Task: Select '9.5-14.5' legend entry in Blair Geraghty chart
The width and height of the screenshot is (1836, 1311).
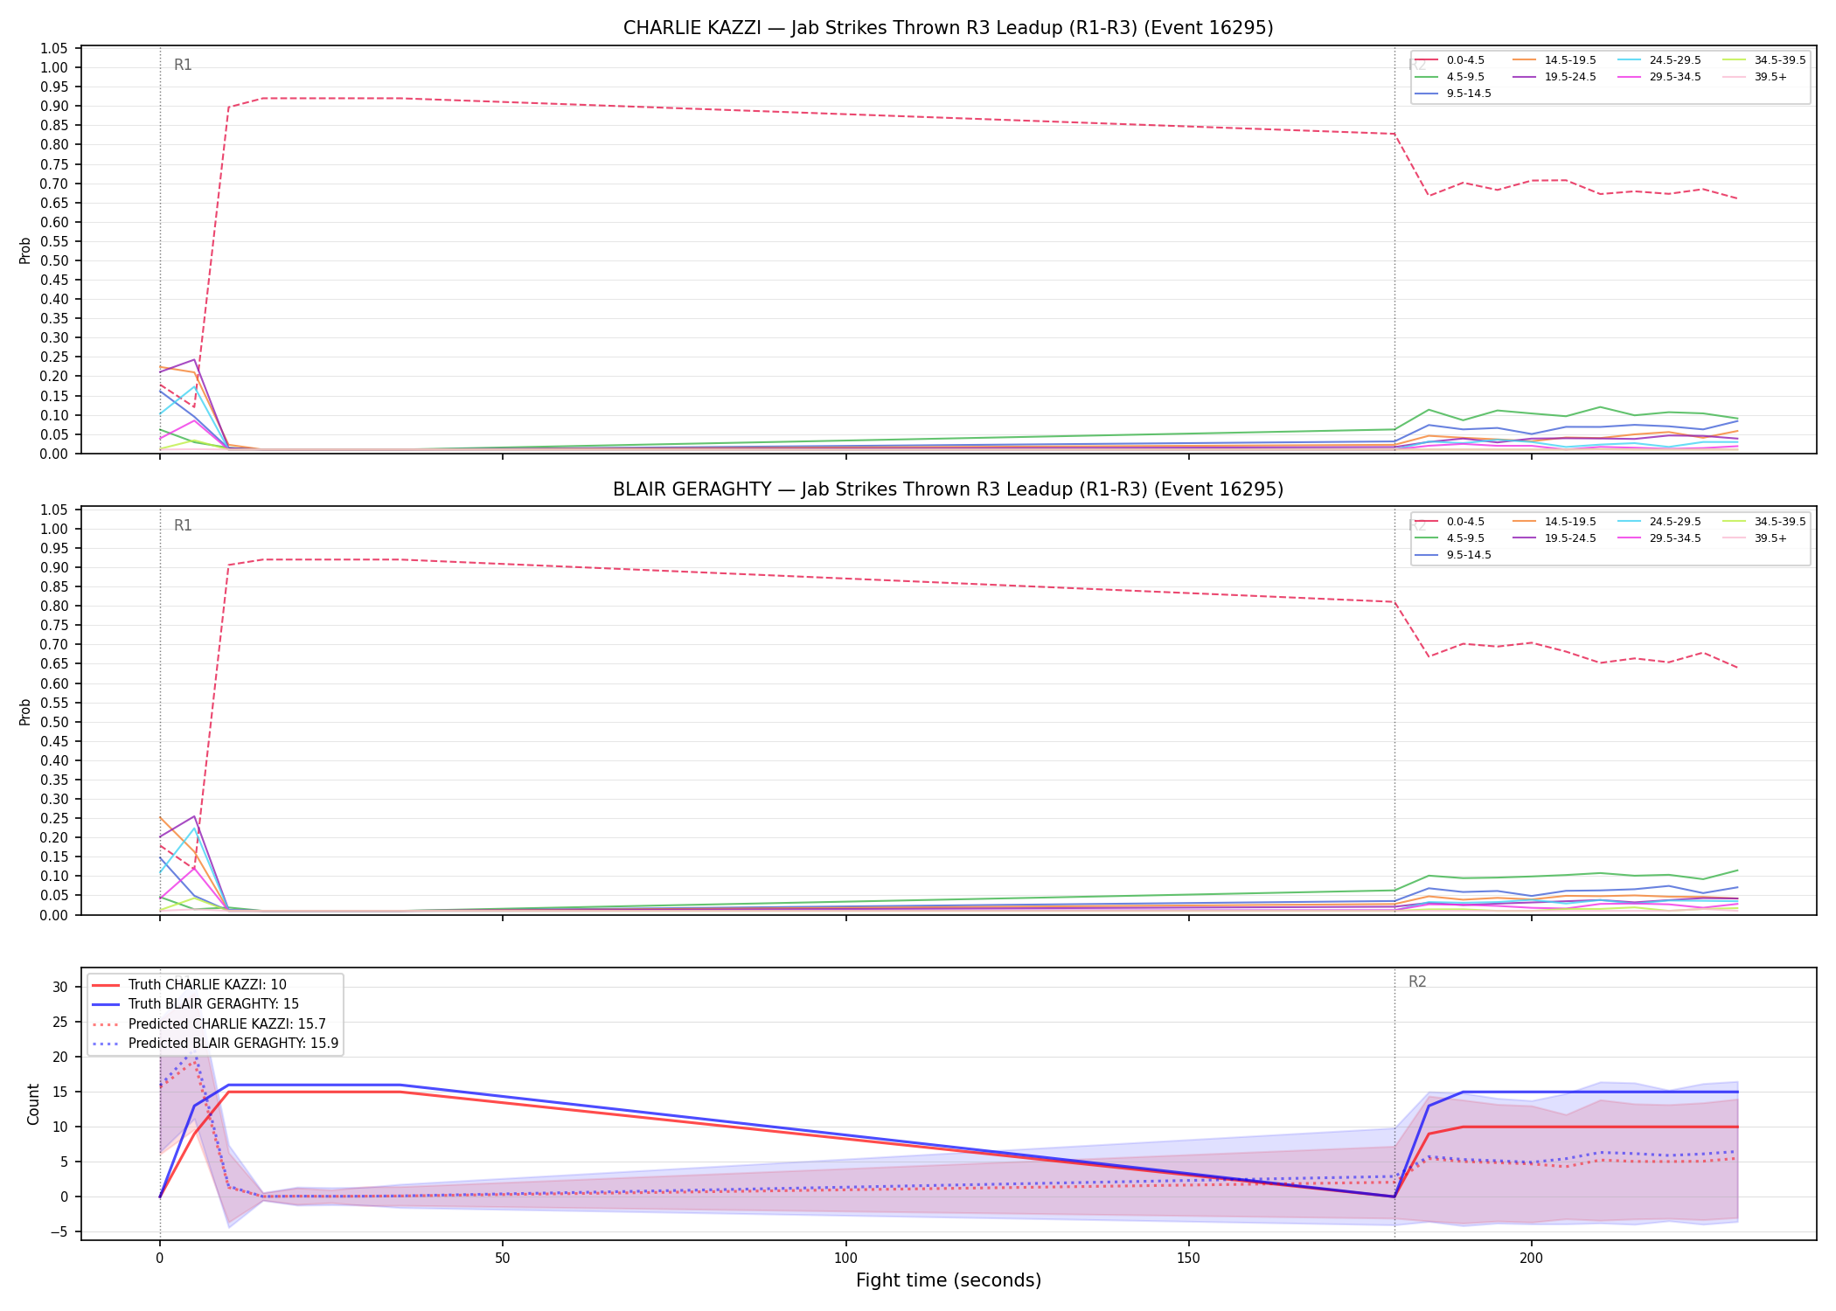Action: 1453,555
